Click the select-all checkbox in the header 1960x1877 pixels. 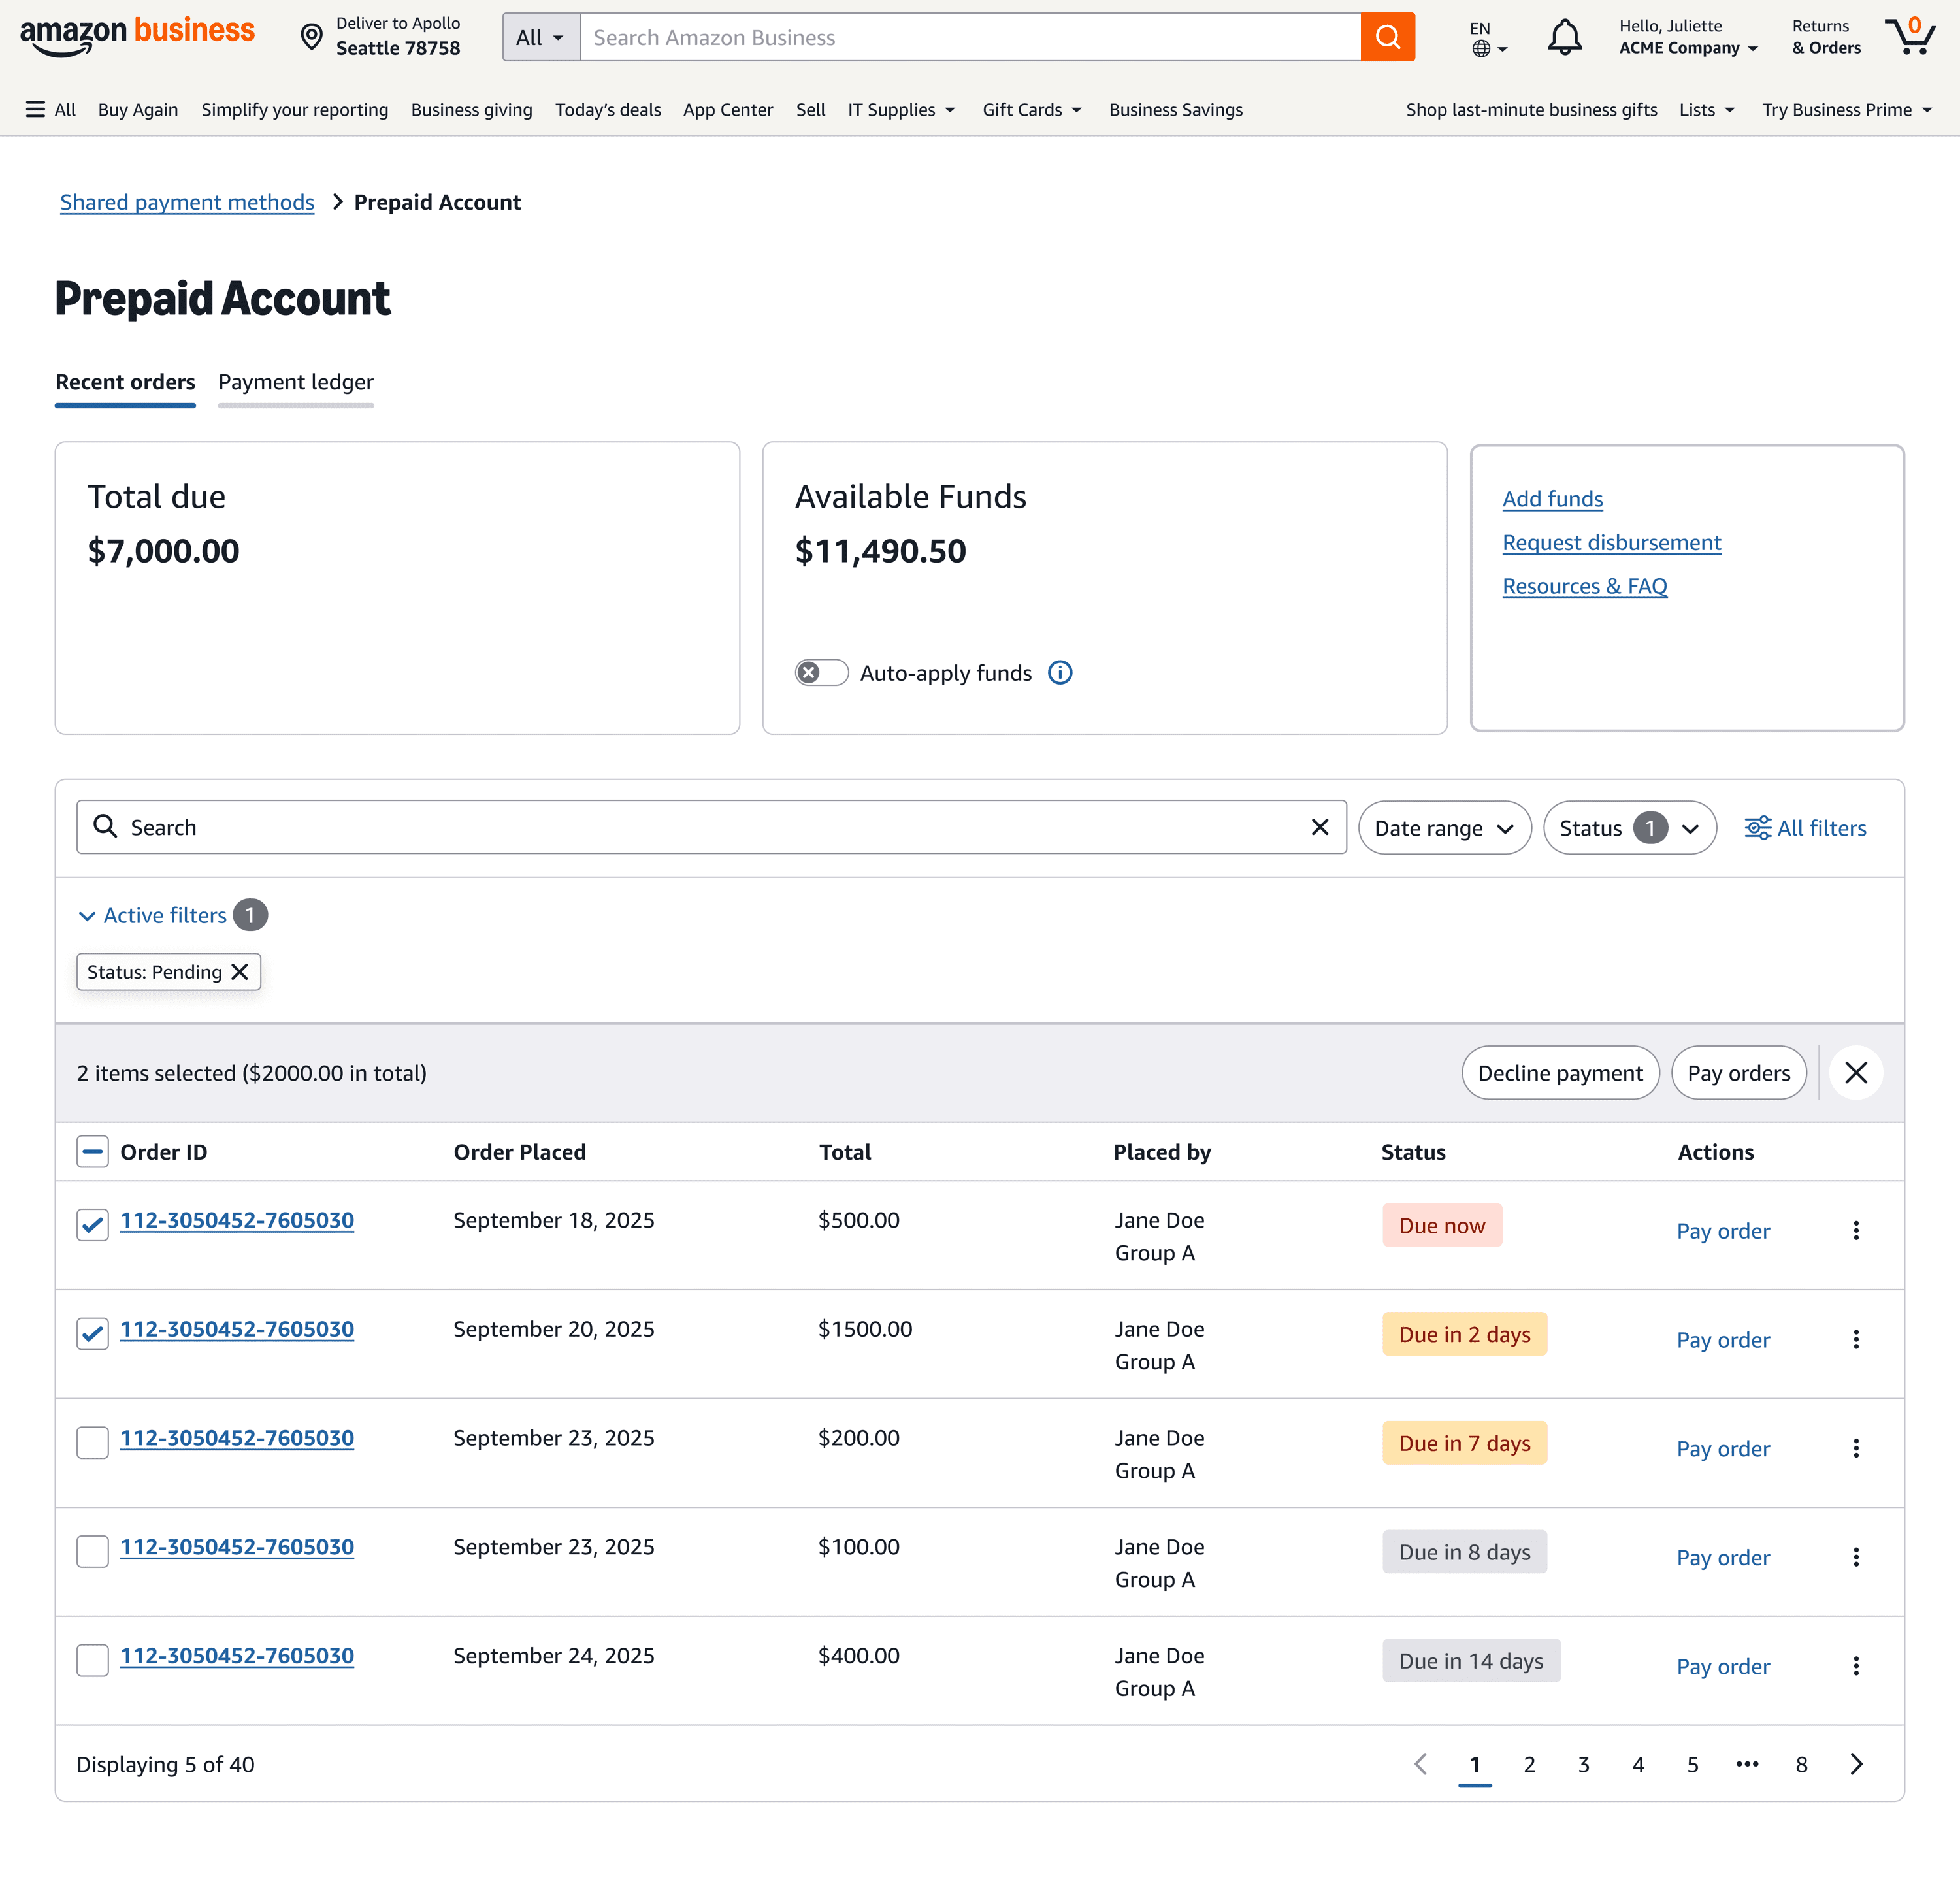(92, 1152)
